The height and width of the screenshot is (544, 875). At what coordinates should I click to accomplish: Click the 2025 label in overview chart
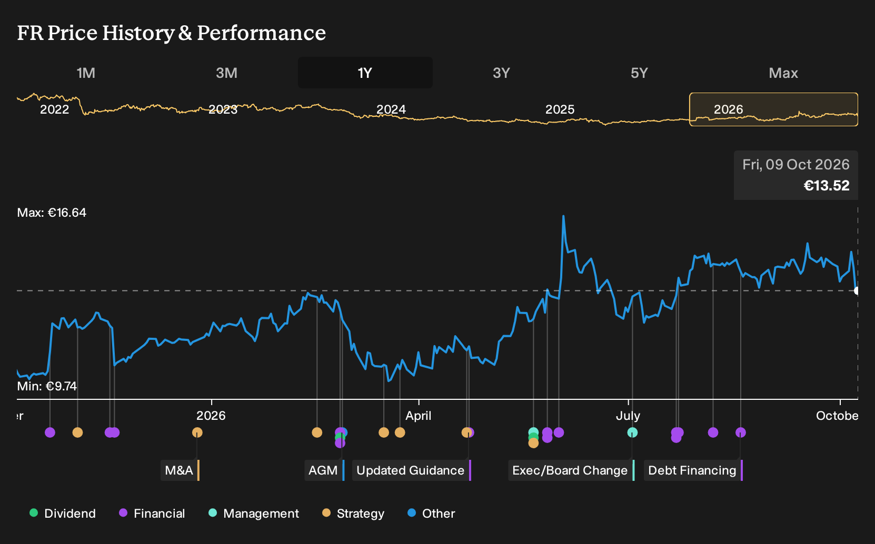[x=560, y=109]
